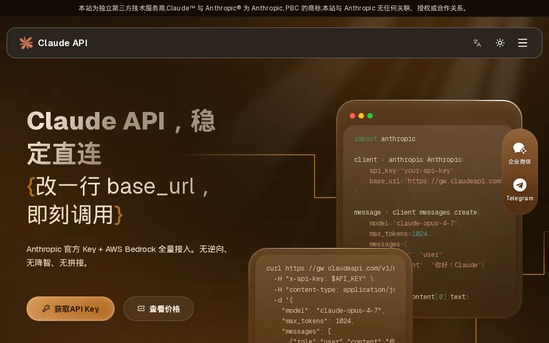Image resolution: width=549 pixels, height=343 pixels.
Task: Click the Anthropic 官方 Key description paragraph
Action: [128, 256]
